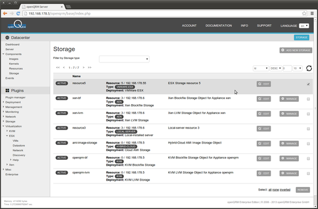Open the SUPPORT menu

point(264,25)
